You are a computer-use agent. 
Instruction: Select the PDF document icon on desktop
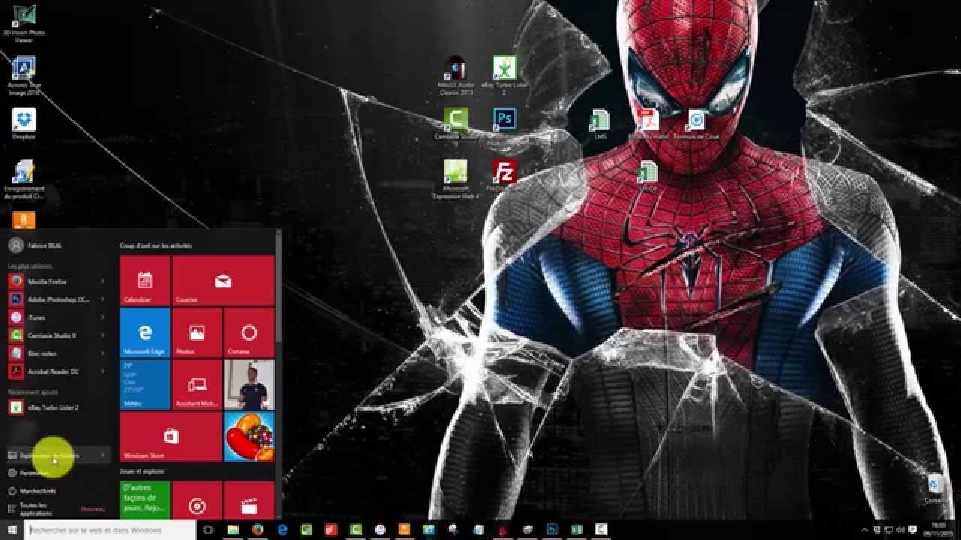647,124
